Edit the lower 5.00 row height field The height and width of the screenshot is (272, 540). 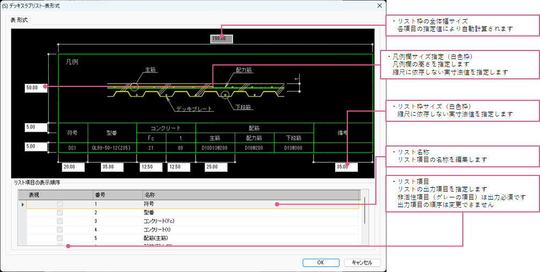(36, 146)
